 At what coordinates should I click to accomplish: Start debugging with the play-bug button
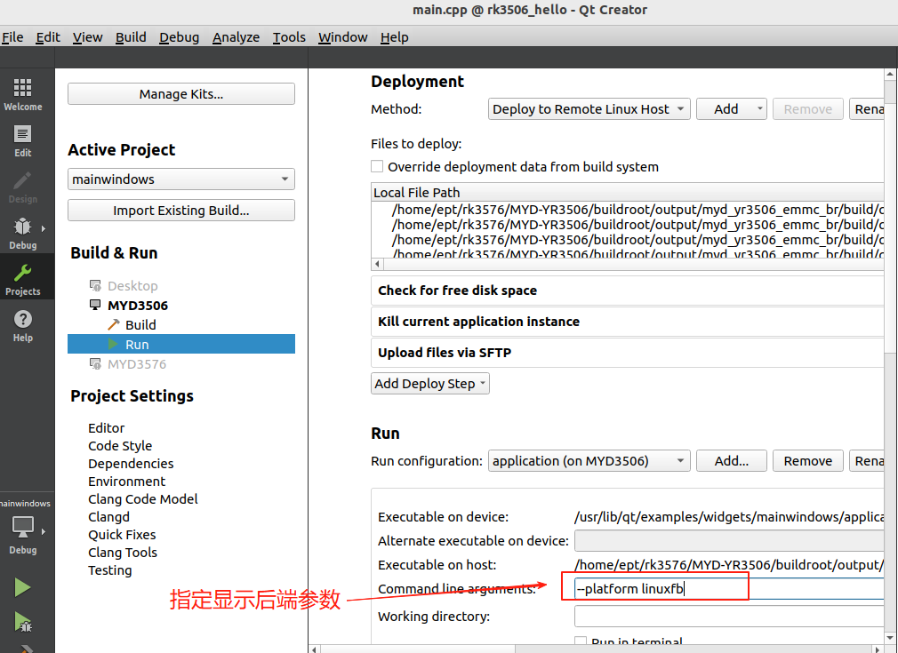pyautogui.click(x=22, y=622)
